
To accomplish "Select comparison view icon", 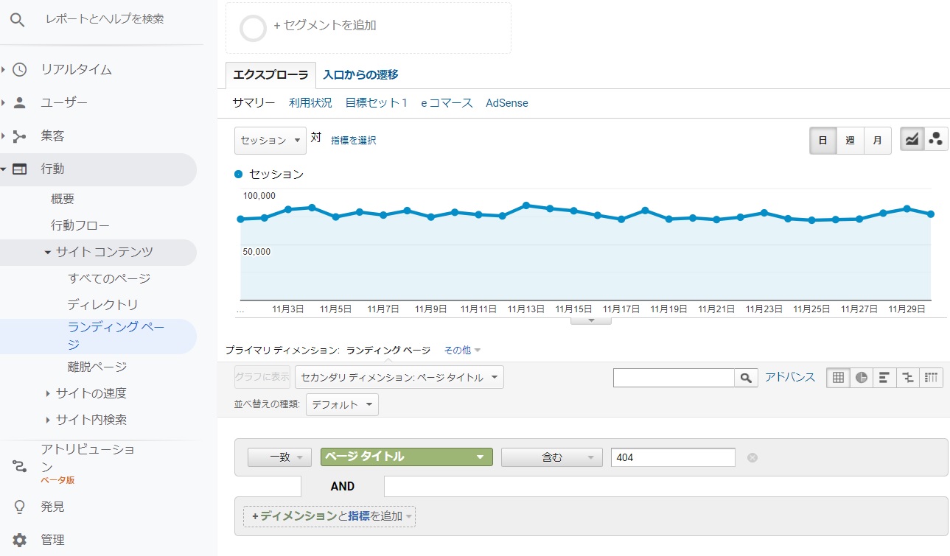I will coord(908,378).
